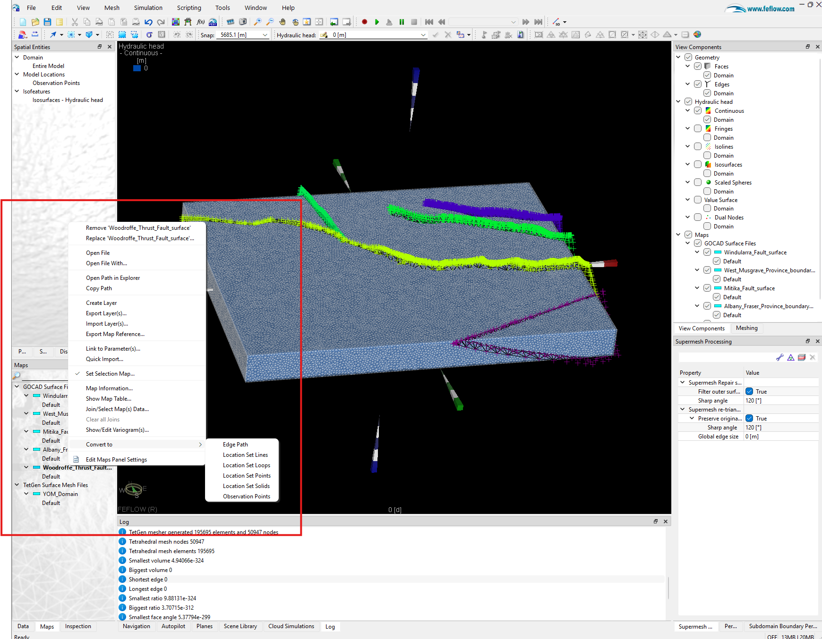Switch to the Meshing tab

click(x=746, y=328)
